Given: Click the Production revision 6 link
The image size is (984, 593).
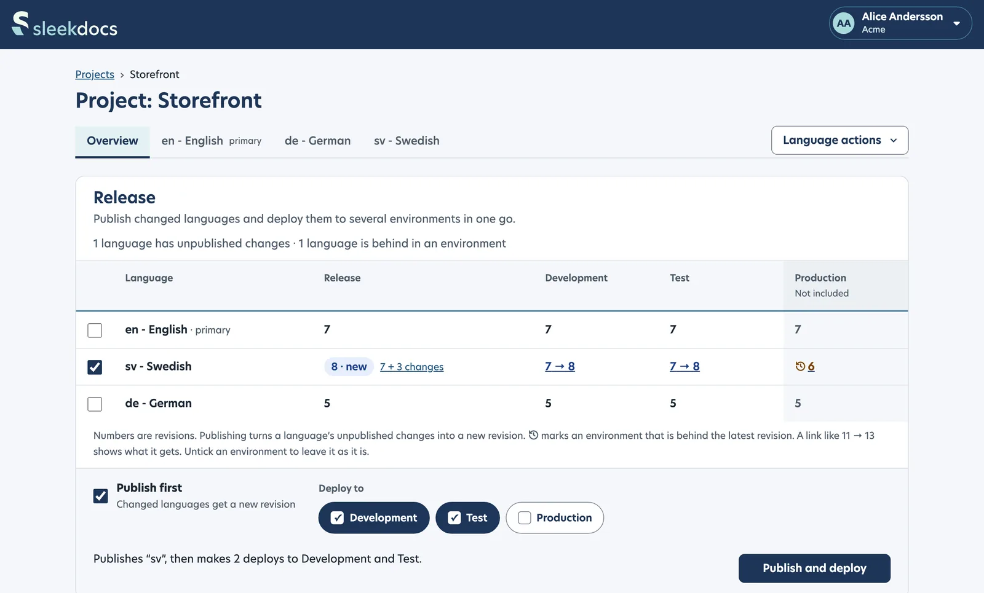Looking at the screenshot, I should [x=811, y=366].
